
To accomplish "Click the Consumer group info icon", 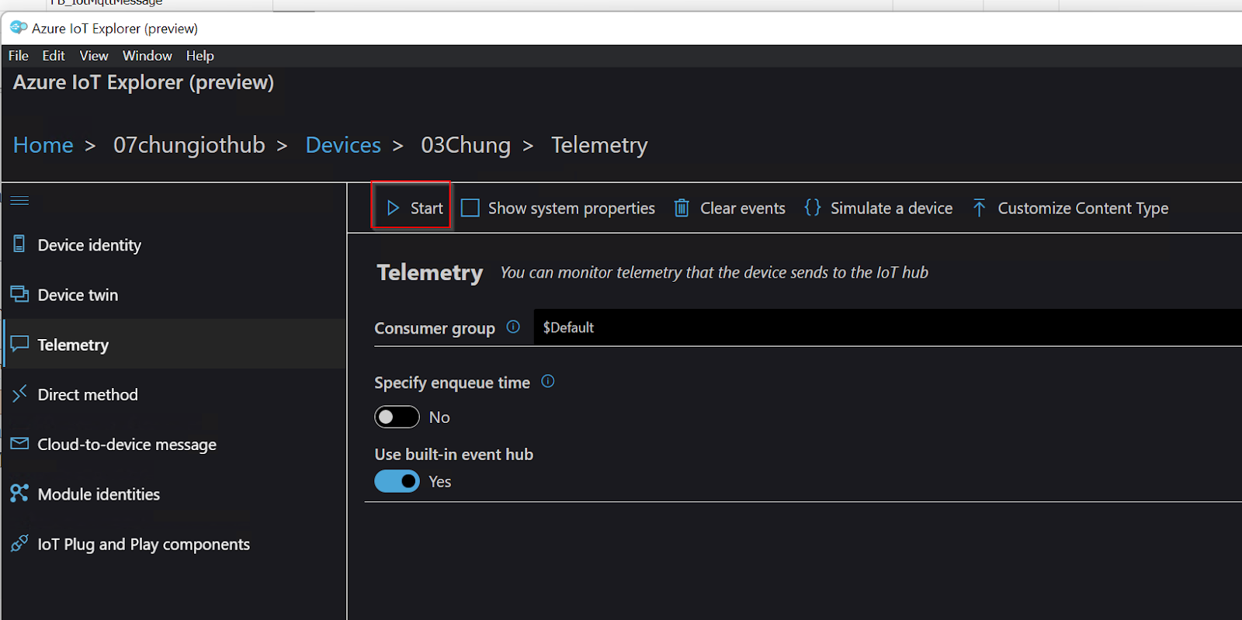I will 513,327.
